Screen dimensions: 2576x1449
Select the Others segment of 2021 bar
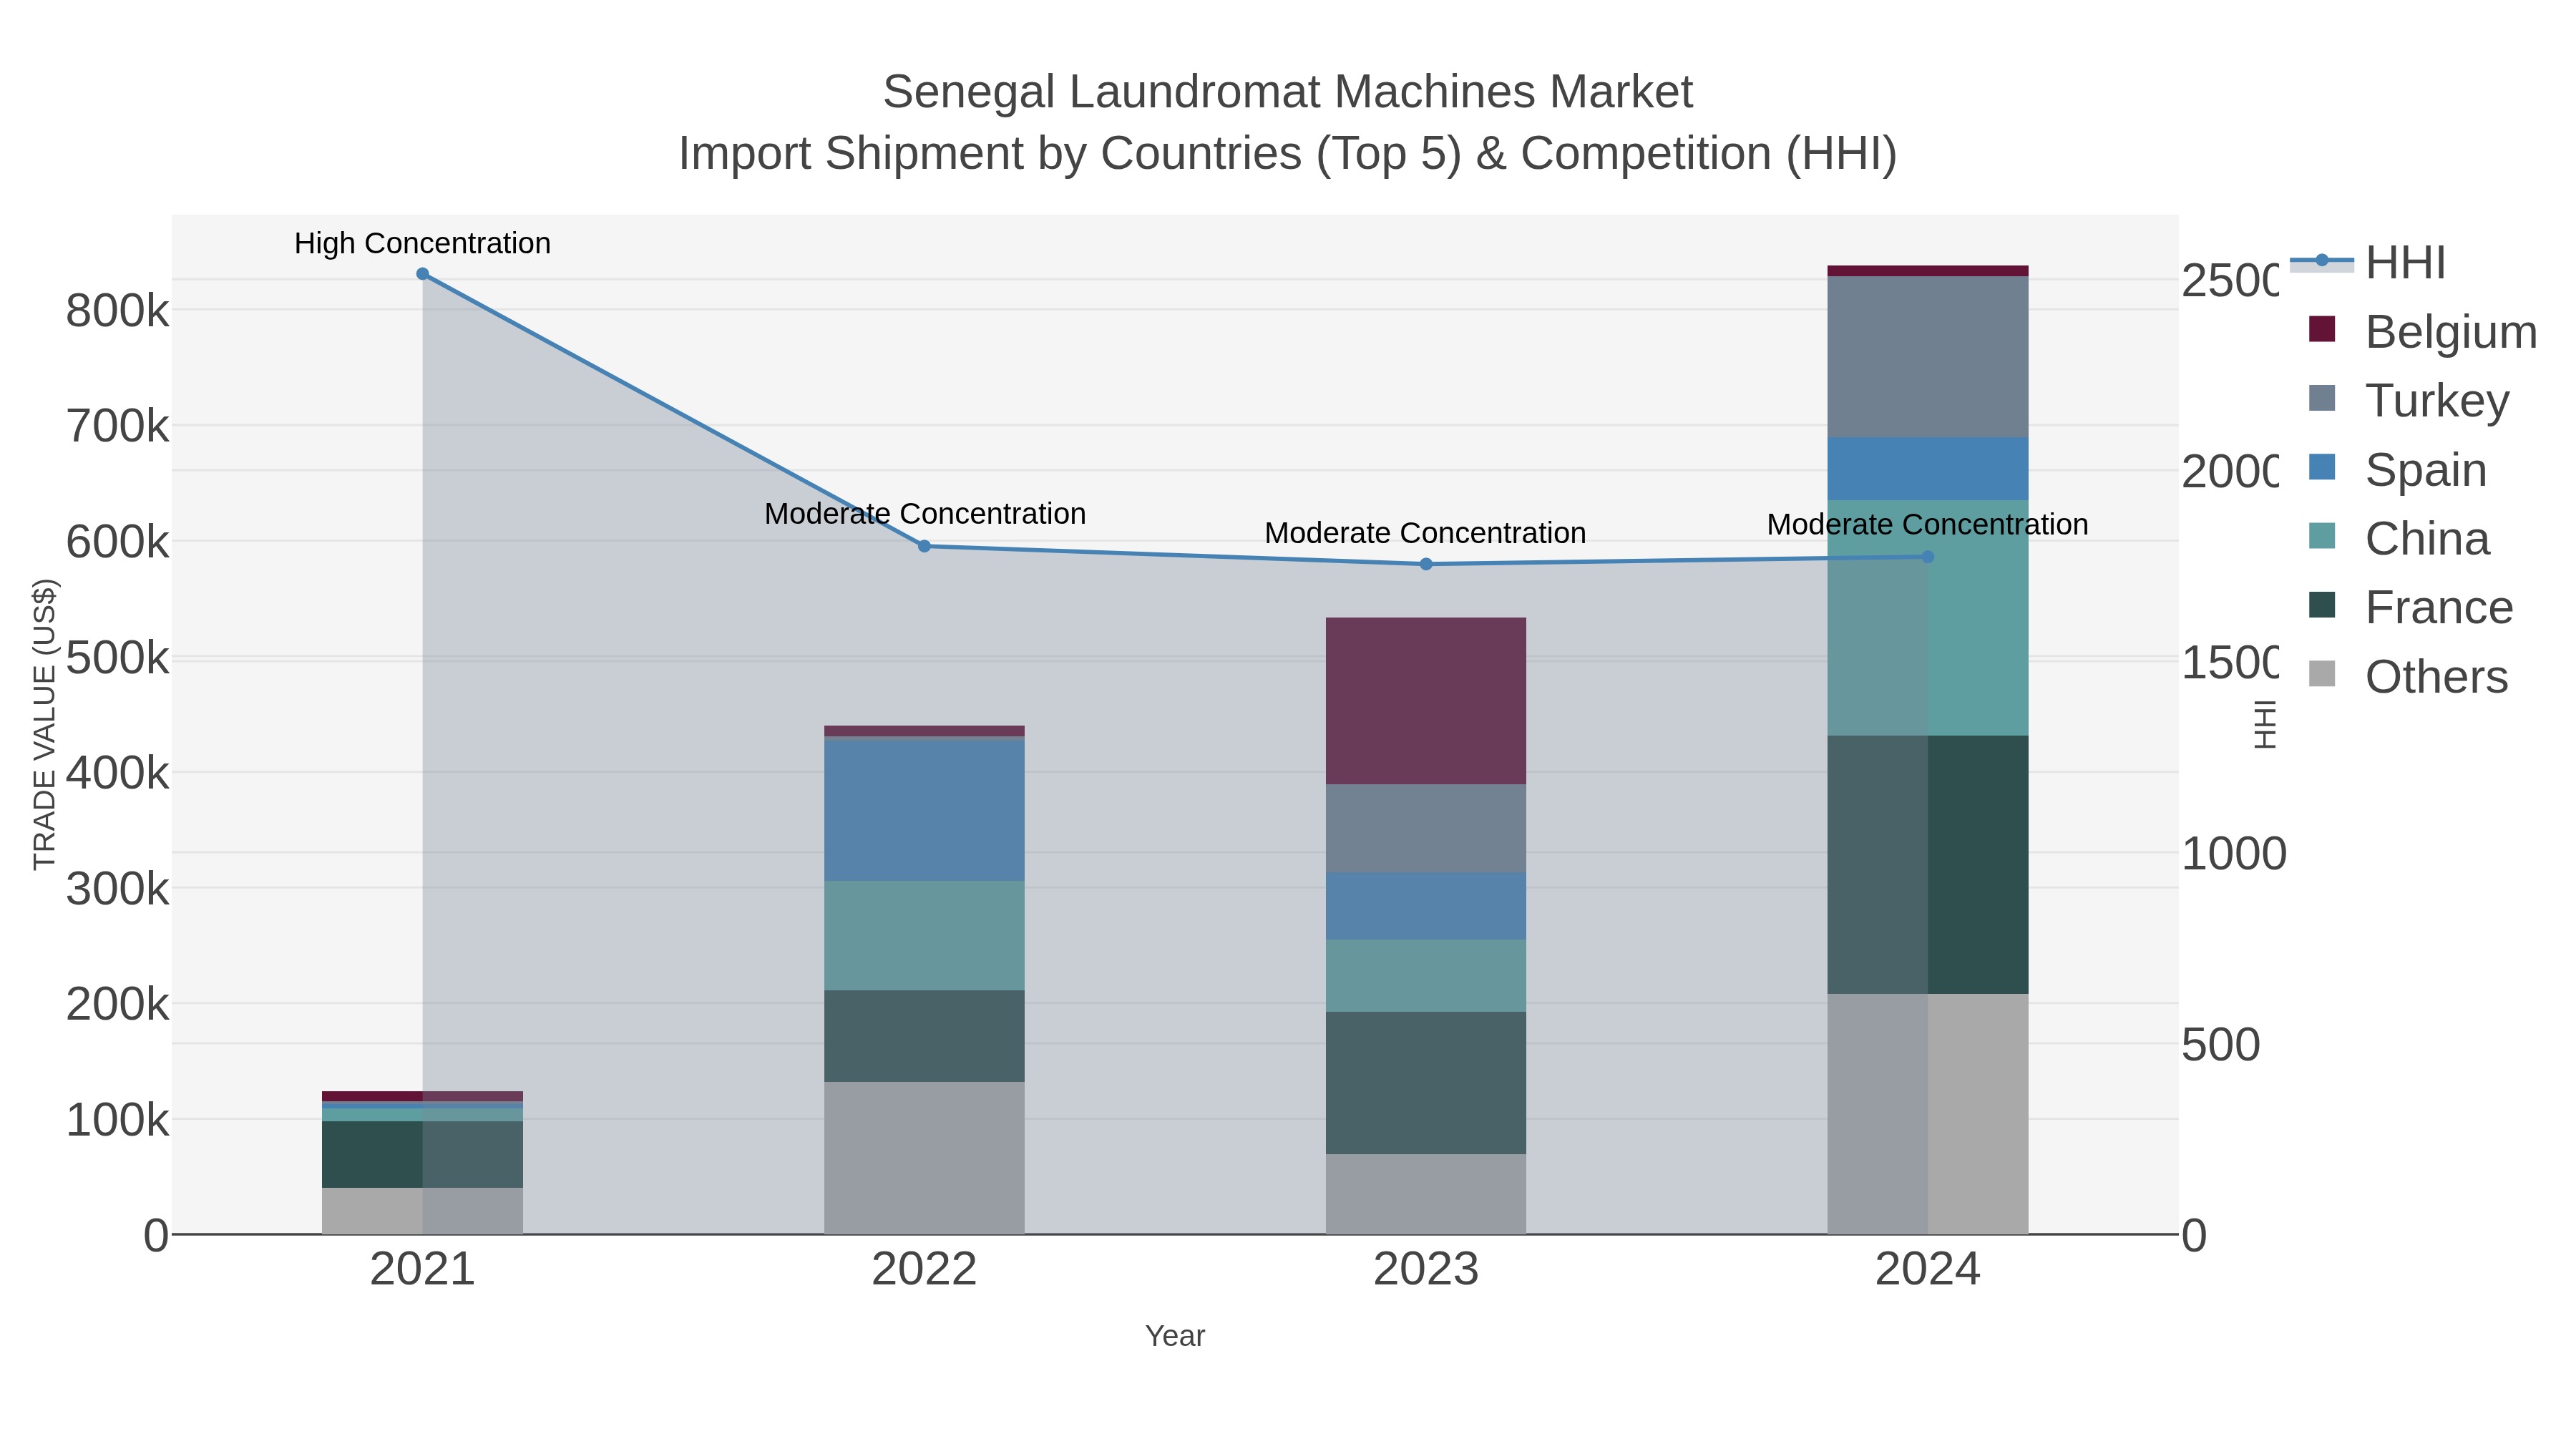tap(422, 1211)
